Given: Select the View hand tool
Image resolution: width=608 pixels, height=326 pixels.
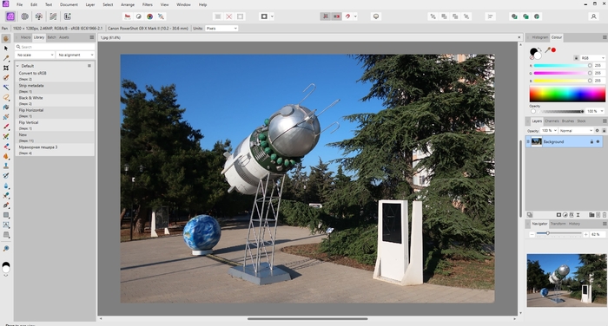Looking at the screenshot, I should [x=6, y=38].
